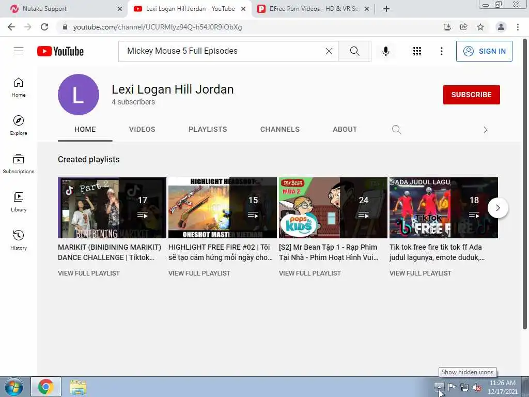529x397 pixels.
Task: Share this page icon
Action: (464, 27)
